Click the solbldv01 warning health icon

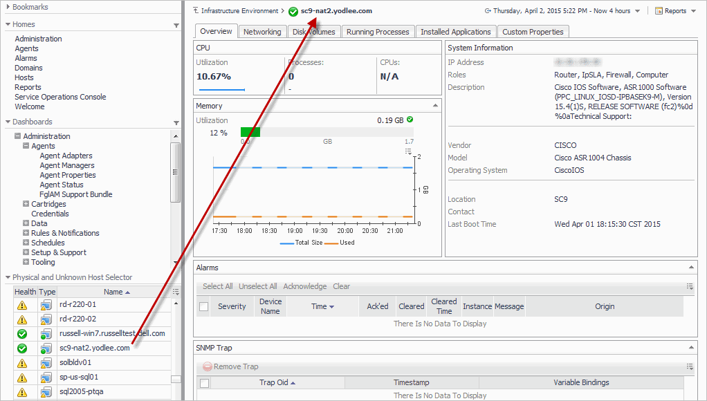21,363
